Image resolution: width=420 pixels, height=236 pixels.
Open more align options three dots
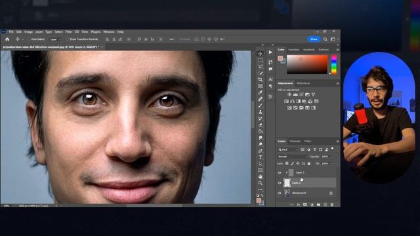(x=171, y=39)
